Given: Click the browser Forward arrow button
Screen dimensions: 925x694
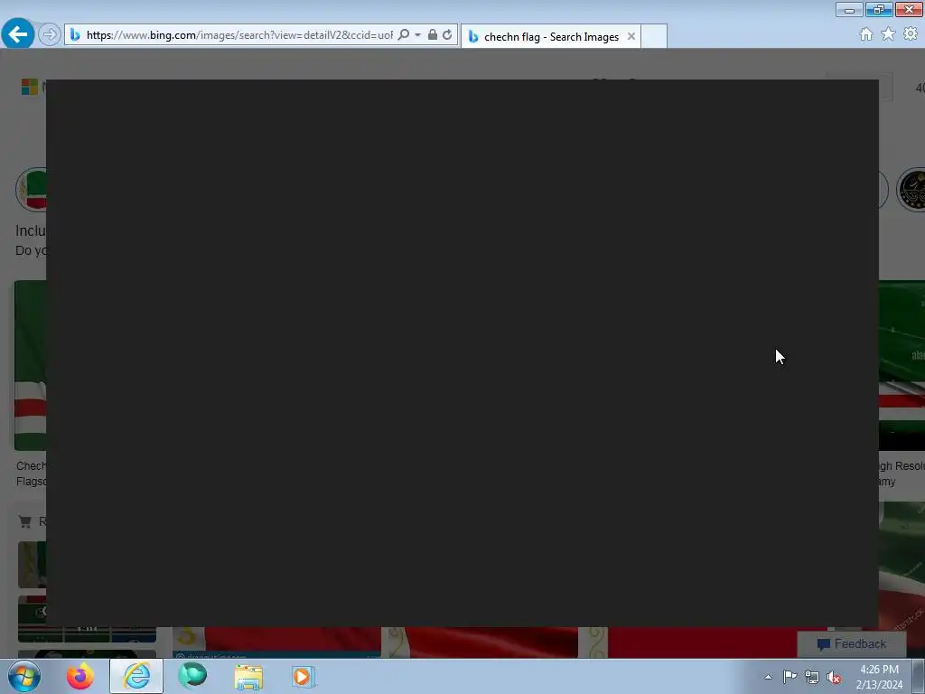Looking at the screenshot, I should coord(50,35).
